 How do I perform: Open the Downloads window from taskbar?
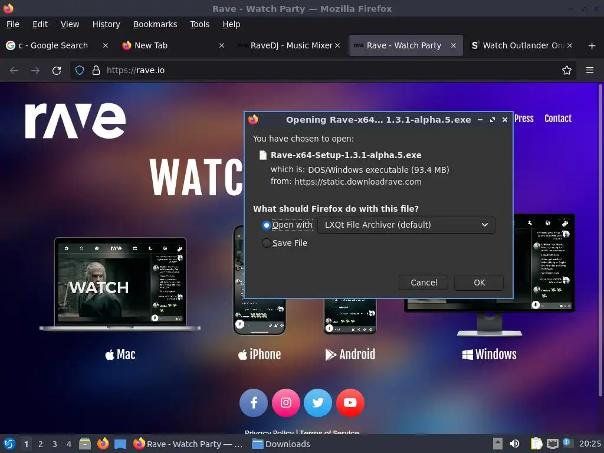point(281,444)
